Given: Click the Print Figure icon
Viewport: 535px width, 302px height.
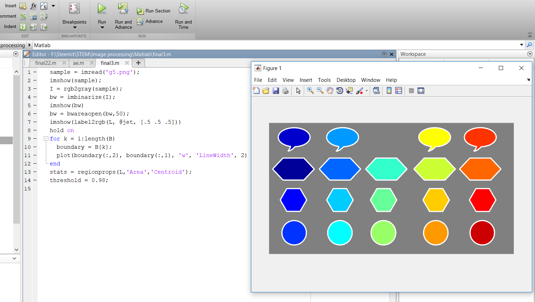Looking at the screenshot, I should point(285,91).
